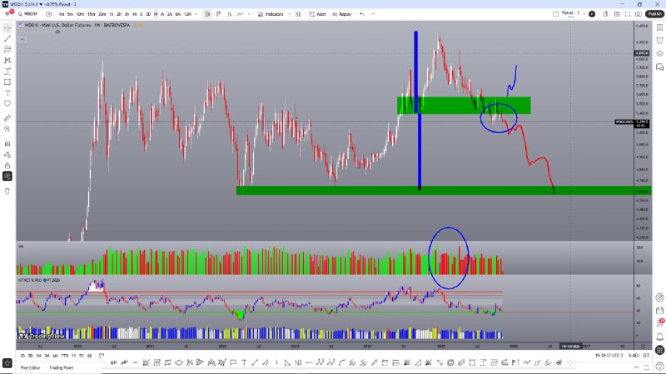Click the WDO1! symbol search field
Image resolution: width=666 pixels, height=374 pixels.
coord(32,14)
